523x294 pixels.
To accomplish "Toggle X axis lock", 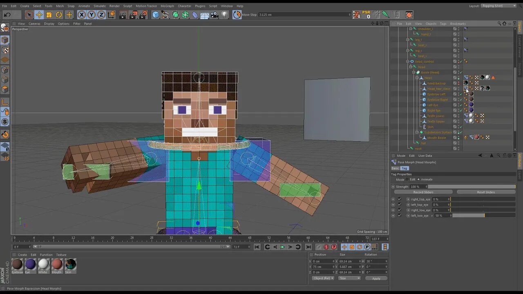I will pos(82,15).
